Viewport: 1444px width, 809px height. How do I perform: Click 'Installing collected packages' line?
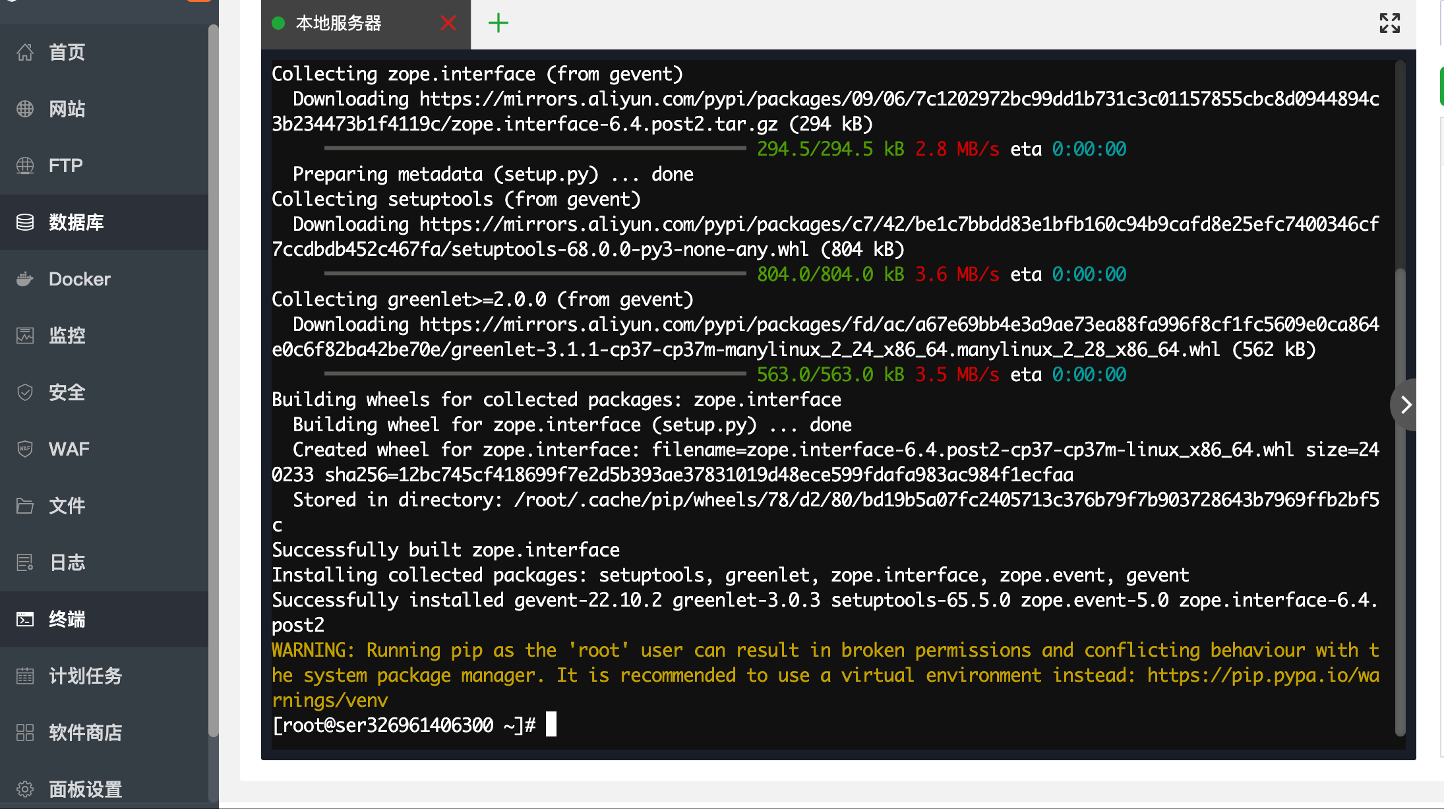[731, 575]
